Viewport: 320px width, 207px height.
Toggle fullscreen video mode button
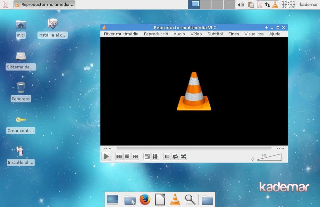pyautogui.click(x=147, y=156)
